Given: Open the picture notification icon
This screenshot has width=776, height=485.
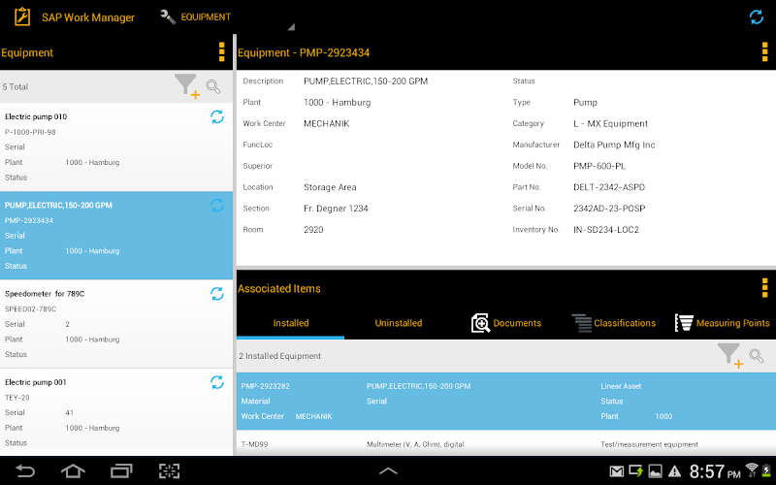Looking at the screenshot, I should pyautogui.click(x=656, y=471).
